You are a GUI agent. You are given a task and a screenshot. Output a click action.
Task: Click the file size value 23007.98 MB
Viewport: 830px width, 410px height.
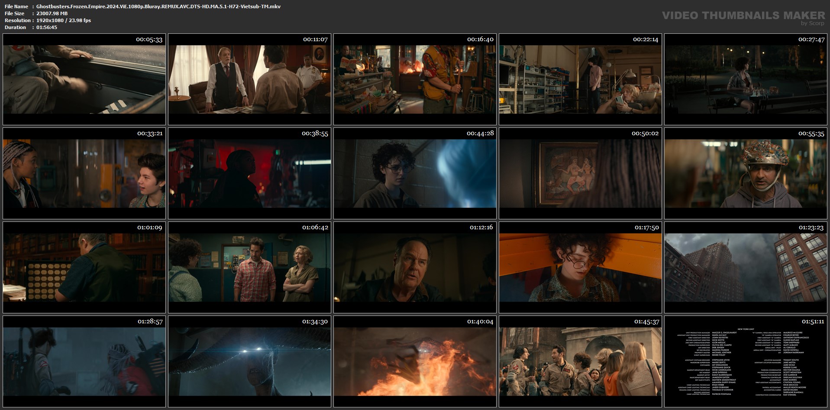tap(52, 13)
